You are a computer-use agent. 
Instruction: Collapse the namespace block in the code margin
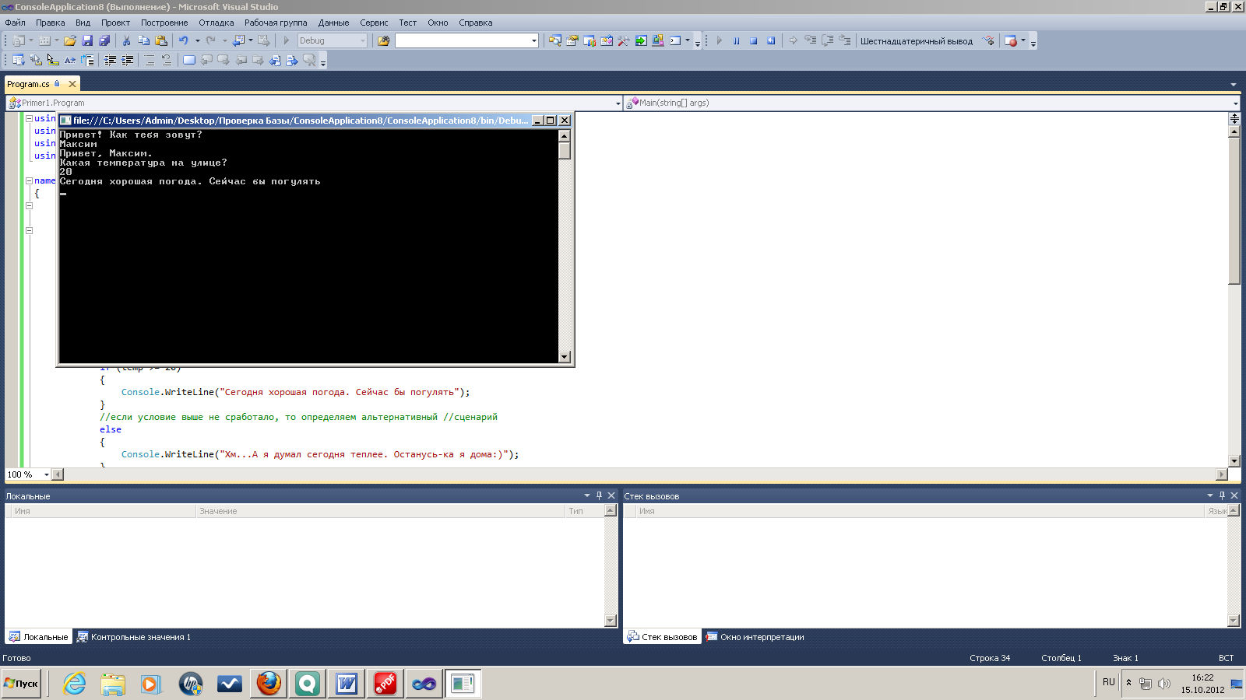[29, 180]
